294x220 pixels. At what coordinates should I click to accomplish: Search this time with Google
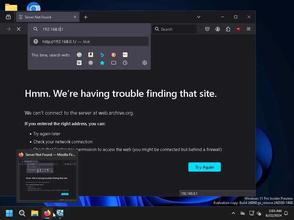(x=79, y=55)
